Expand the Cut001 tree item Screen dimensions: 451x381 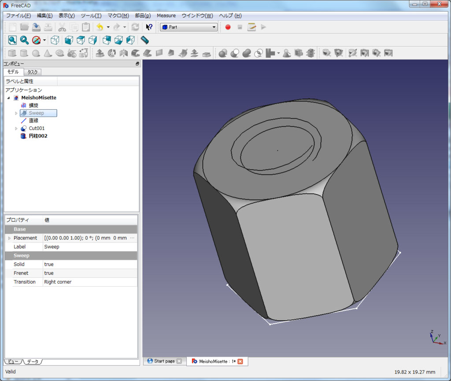point(16,128)
